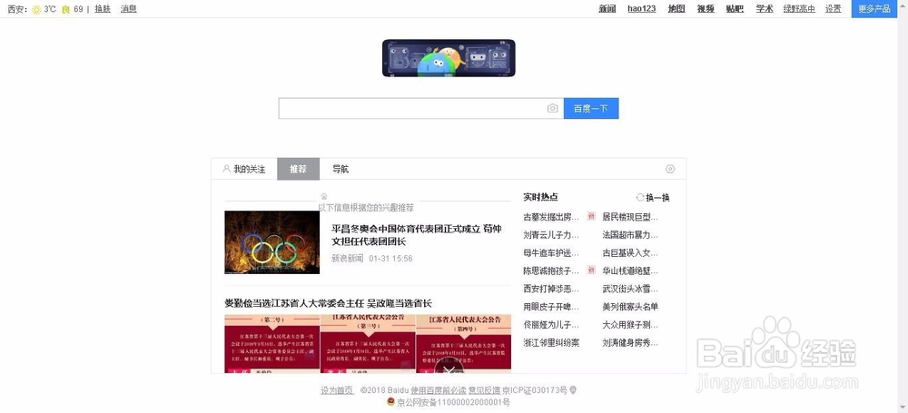Viewport: 908px width, 413px height.
Task: Open hot topic 浙江邻里纠纷案
Action: (x=551, y=342)
